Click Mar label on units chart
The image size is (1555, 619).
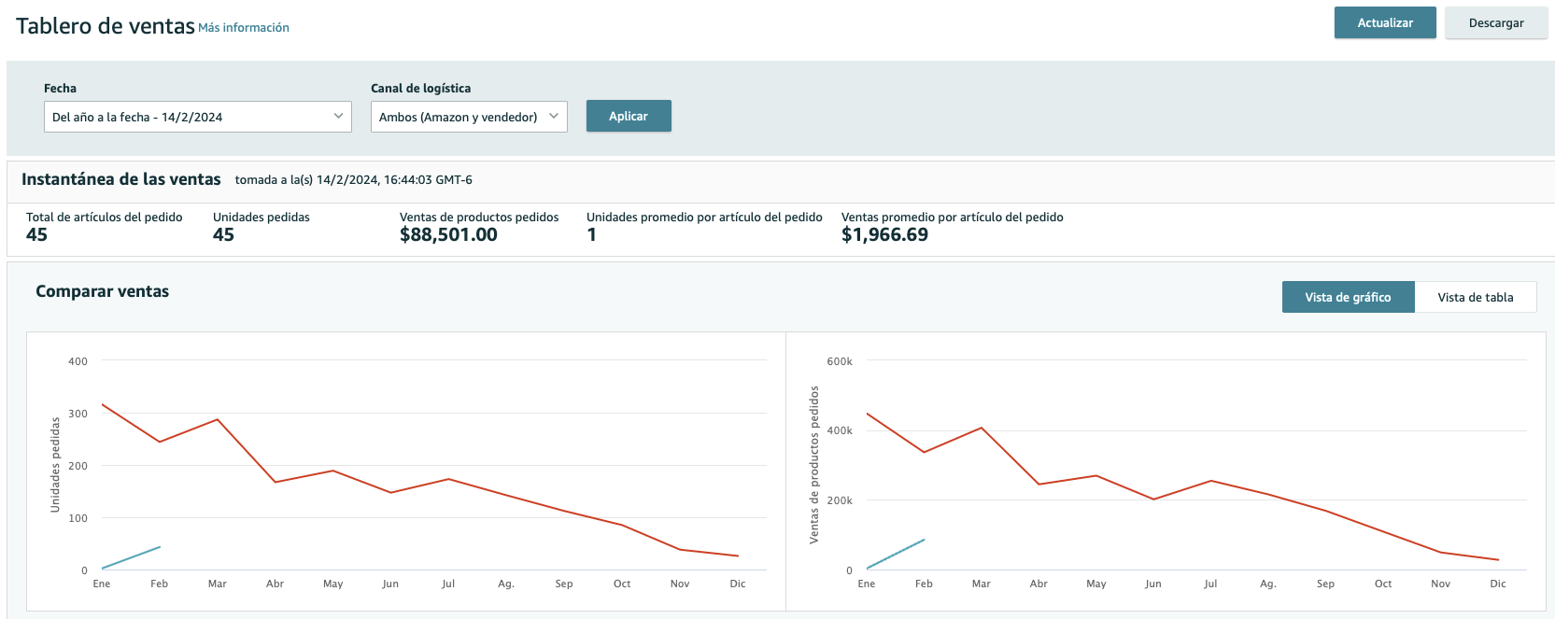coord(218,584)
